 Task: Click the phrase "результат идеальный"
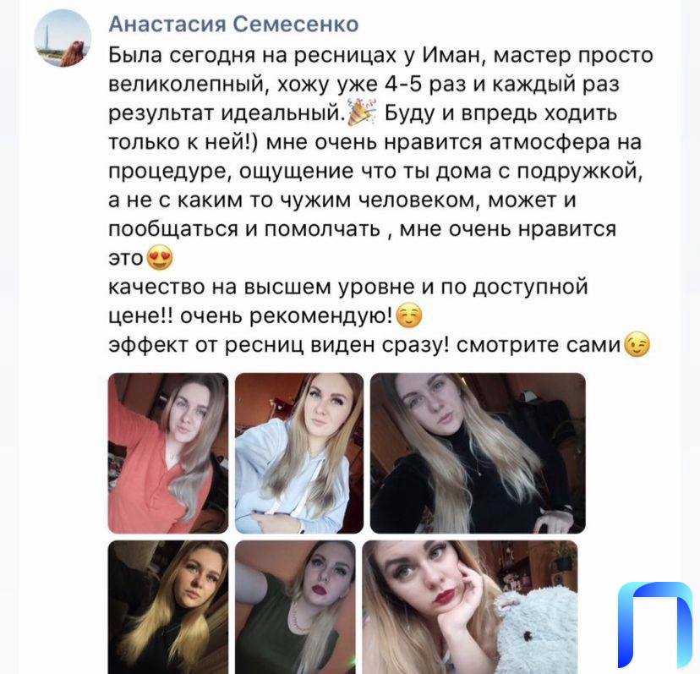(x=227, y=113)
